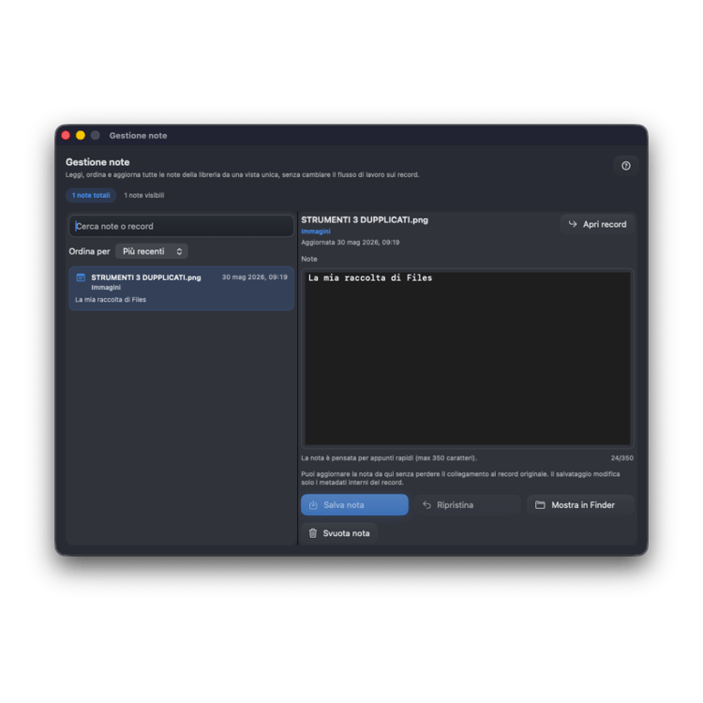Click Mostra in Finder button

[x=580, y=505]
